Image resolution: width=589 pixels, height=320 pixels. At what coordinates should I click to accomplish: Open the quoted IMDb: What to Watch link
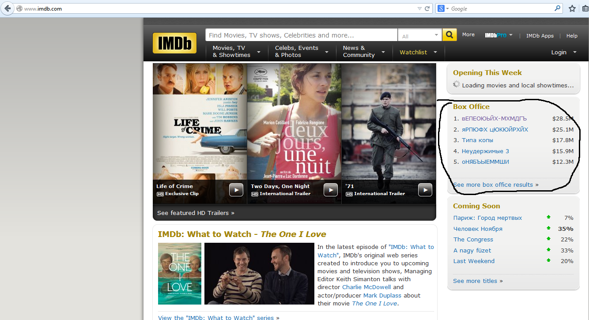376,251
